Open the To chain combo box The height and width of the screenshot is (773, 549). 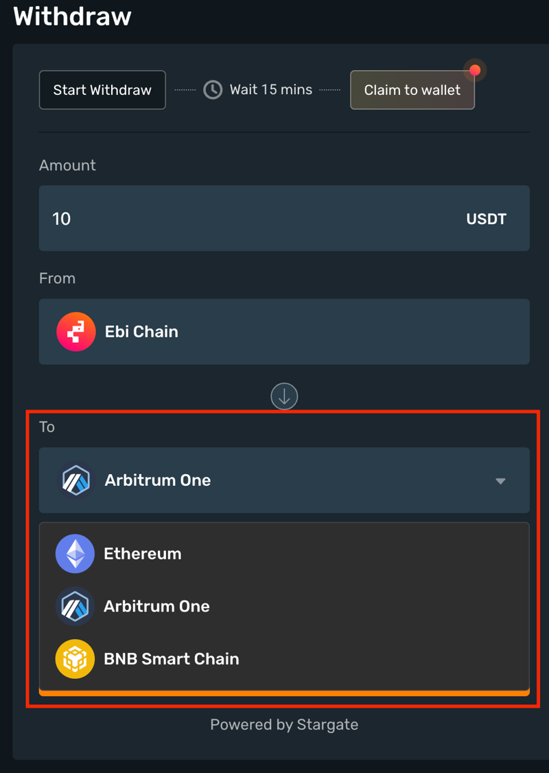(x=284, y=480)
